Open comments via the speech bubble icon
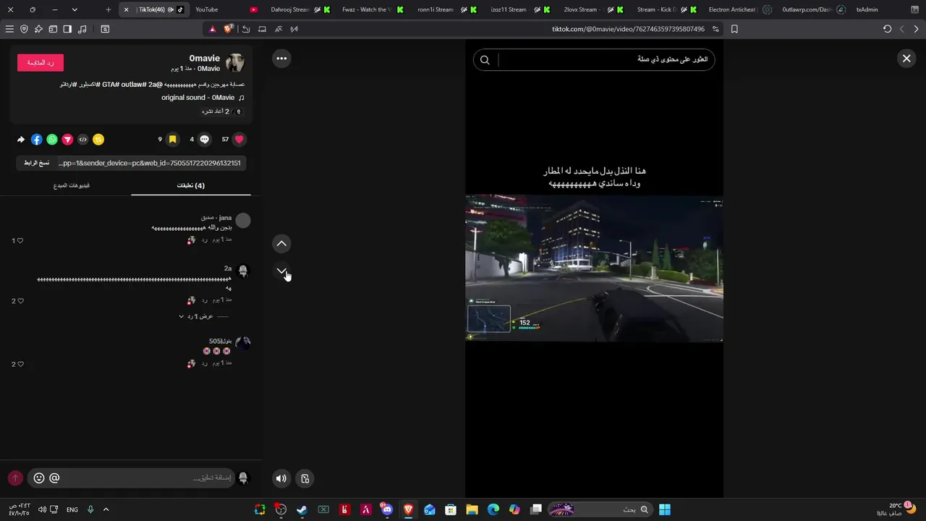The image size is (926, 521). pos(205,140)
